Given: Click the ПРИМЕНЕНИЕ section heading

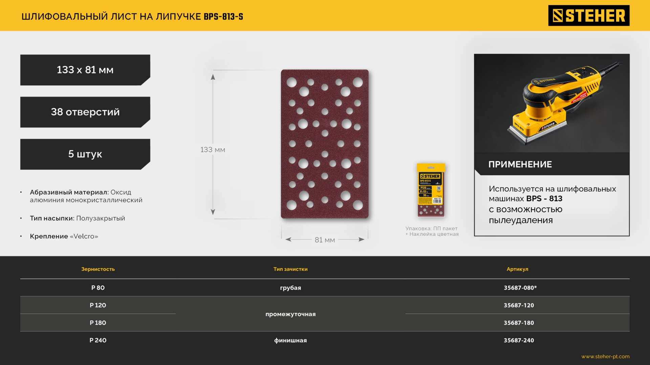Looking at the screenshot, I should (x=520, y=164).
